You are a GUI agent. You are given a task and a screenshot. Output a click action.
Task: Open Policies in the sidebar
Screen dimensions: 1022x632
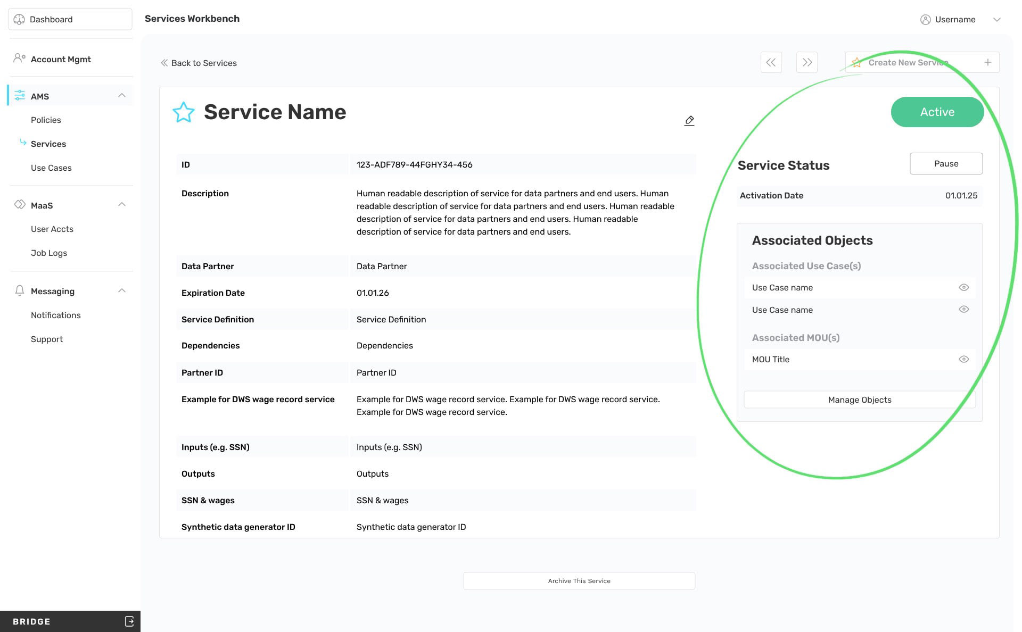46,120
